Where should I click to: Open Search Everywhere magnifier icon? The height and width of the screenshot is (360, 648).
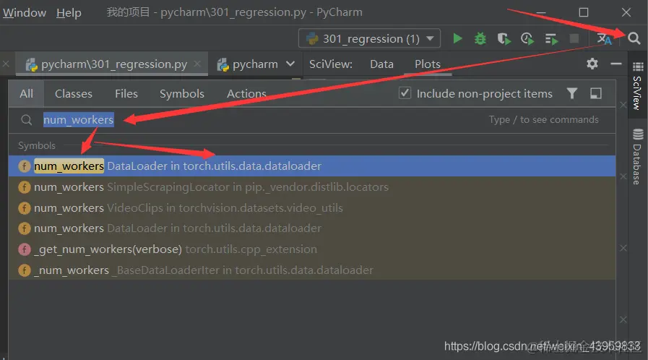[634, 38]
